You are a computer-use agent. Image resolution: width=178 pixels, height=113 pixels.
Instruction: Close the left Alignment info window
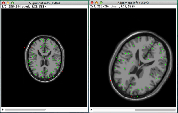(x=3, y=3)
